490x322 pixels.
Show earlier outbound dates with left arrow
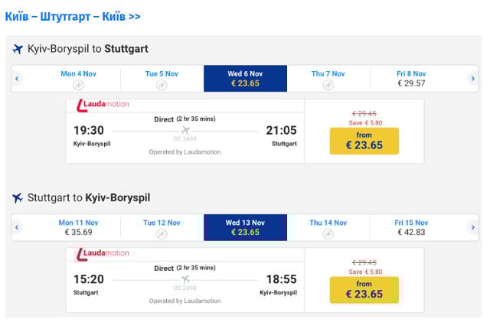point(18,78)
